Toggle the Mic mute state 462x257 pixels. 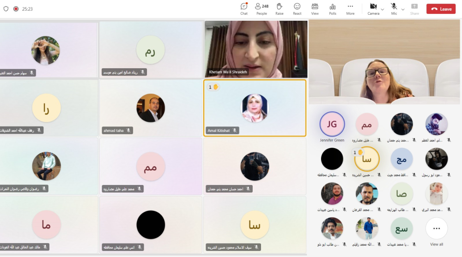[x=394, y=8]
